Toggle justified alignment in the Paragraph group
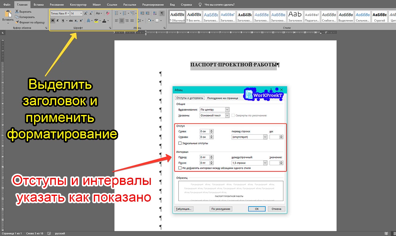Screen dimensions: 396x236 [132, 20]
